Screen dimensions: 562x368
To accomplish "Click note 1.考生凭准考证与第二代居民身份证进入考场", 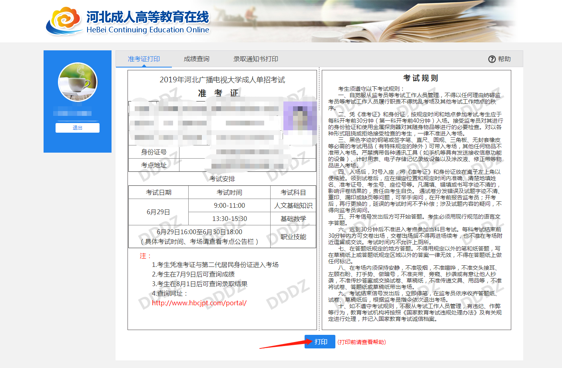I will click(x=215, y=265).
